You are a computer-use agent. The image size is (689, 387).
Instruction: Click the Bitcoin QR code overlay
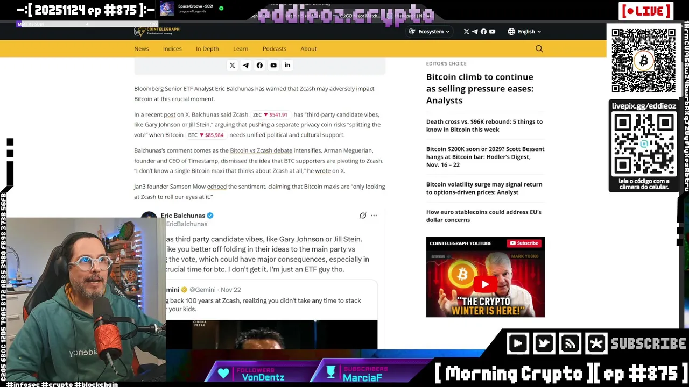coord(643,61)
